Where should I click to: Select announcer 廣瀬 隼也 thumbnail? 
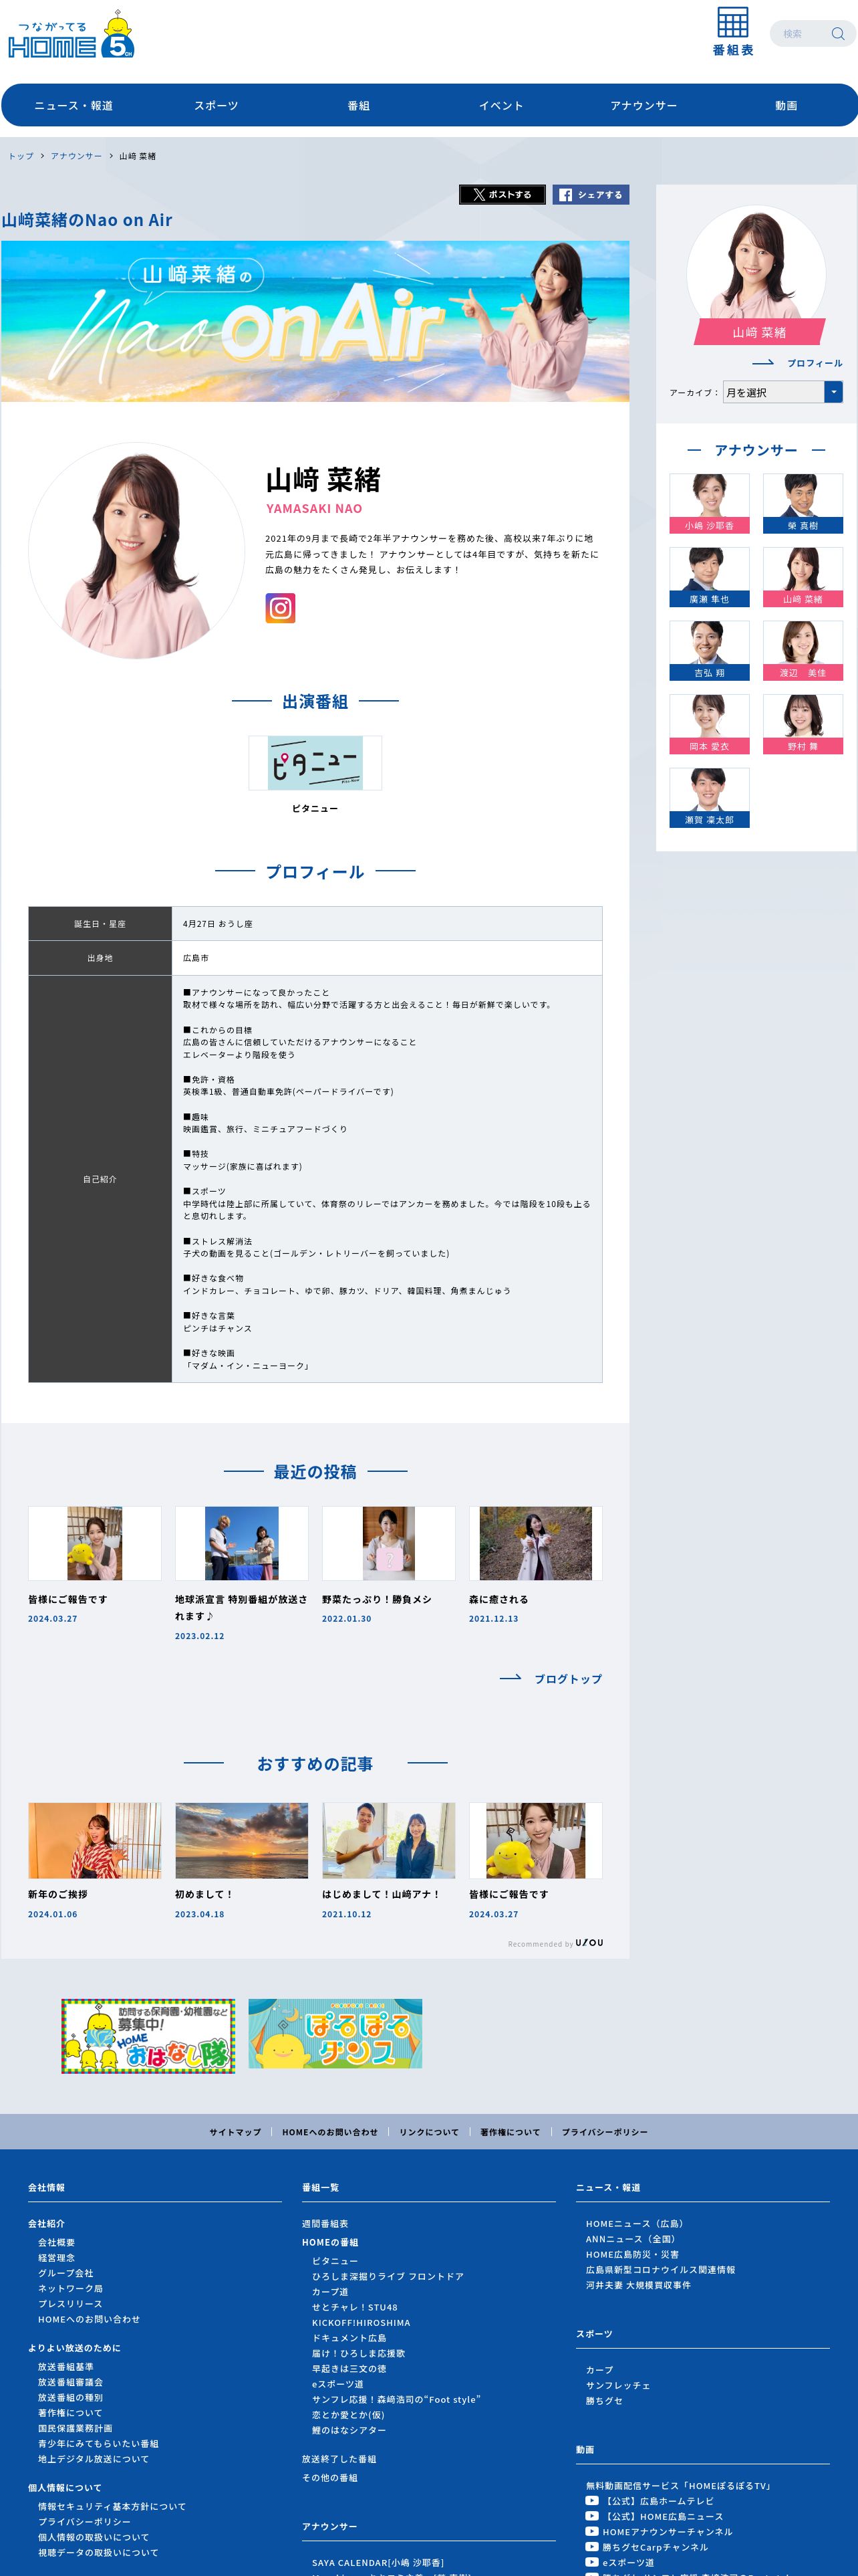pos(709,577)
